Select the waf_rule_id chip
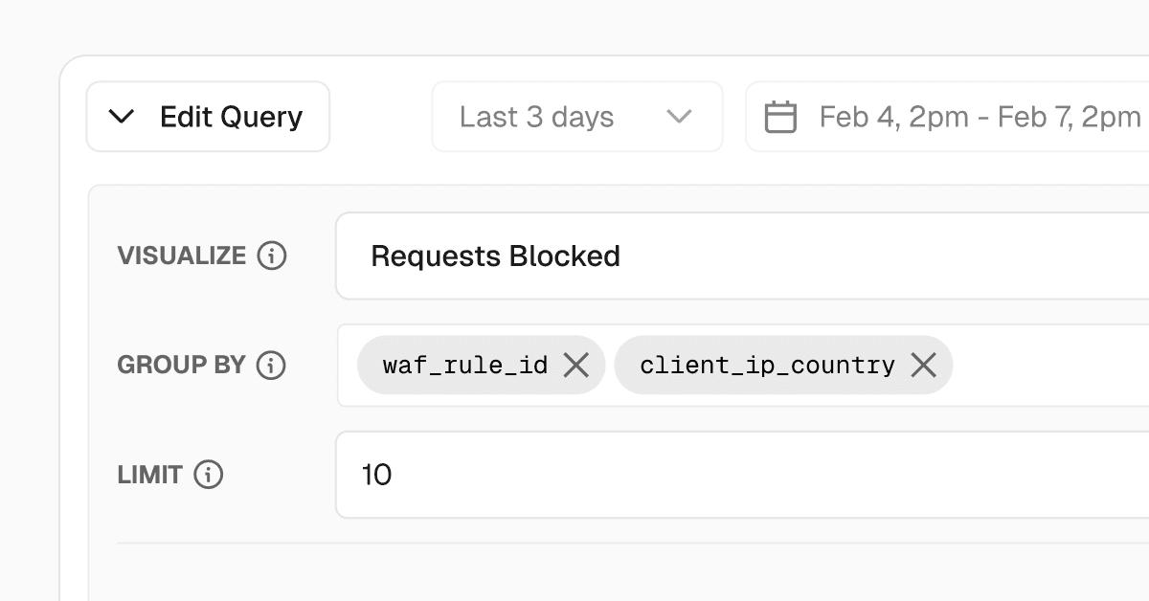This screenshot has height=601, width=1149. [x=464, y=365]
